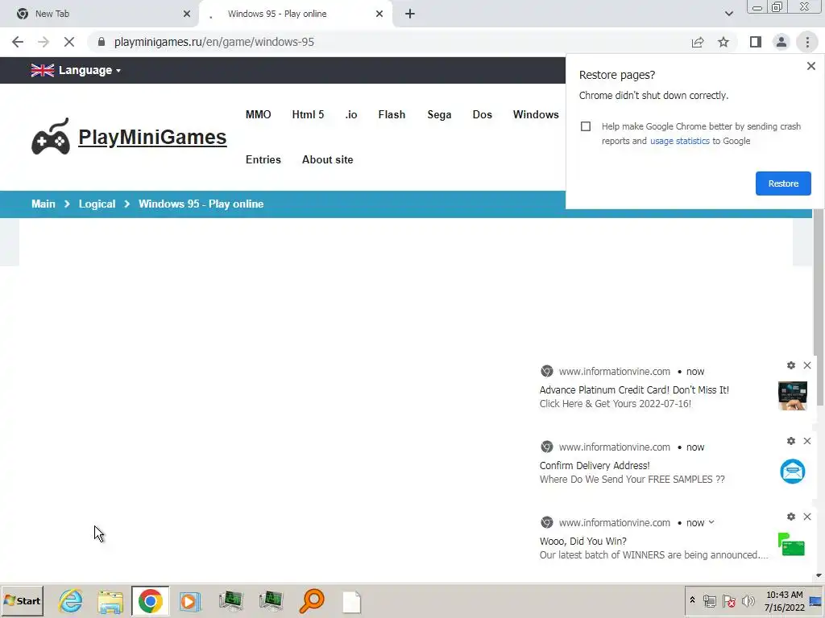Expand the Wooo, Did You Win notification chevron
Viewport: 825px width, 618px height.
[711, 522]
